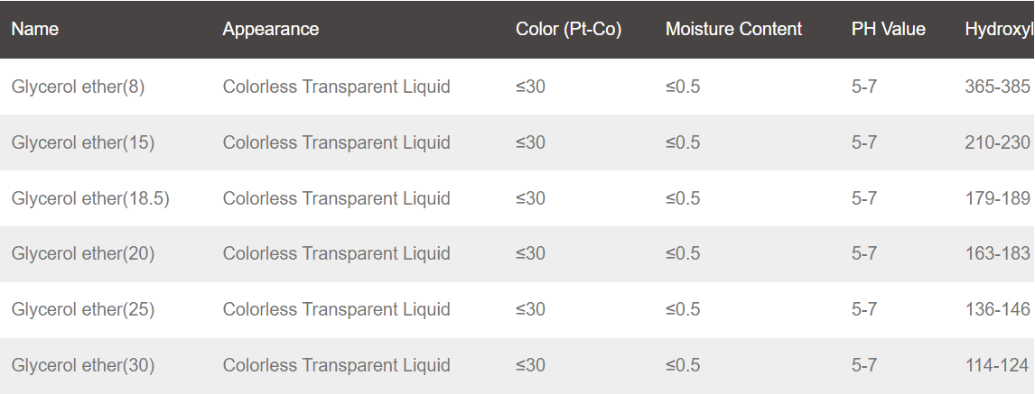Click hydroxyl value 210-230
Viewport: 1035px width, 394px height.
pos(997,142)
